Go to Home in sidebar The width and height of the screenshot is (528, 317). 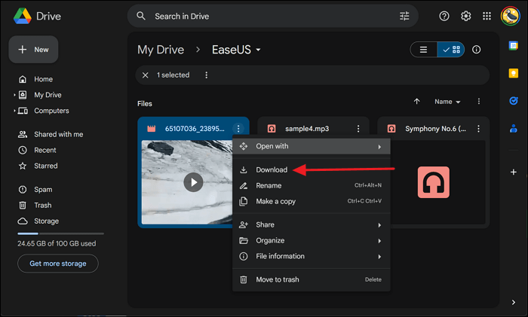tap(43, 79)
